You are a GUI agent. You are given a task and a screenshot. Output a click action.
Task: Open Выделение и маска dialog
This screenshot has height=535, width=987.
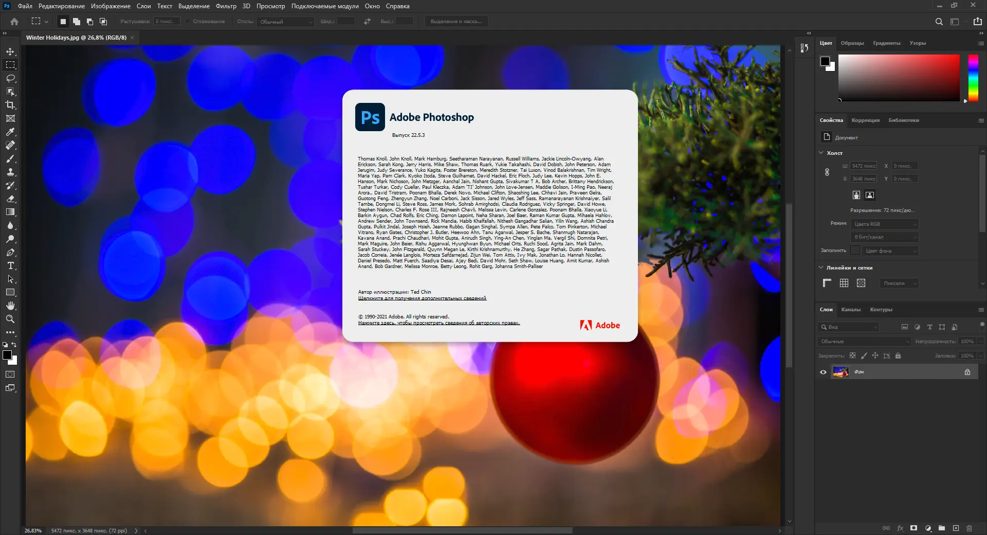(x=456, y=21)
